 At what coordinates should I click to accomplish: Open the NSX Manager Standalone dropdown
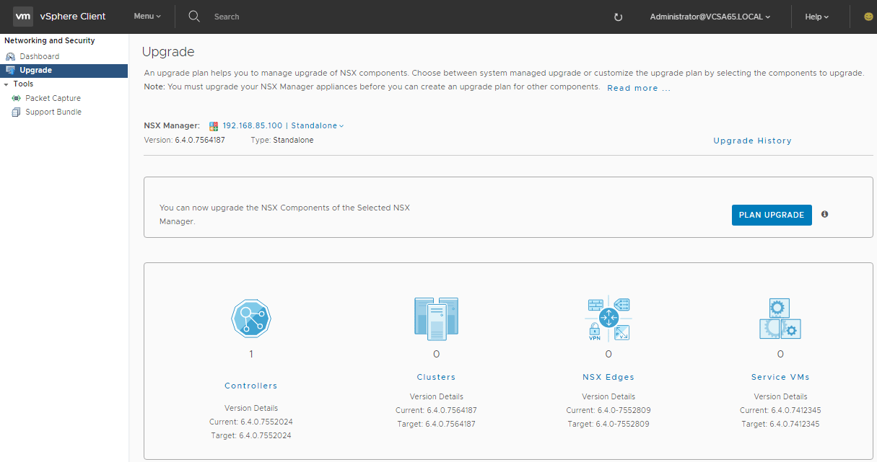click(318, 125)
